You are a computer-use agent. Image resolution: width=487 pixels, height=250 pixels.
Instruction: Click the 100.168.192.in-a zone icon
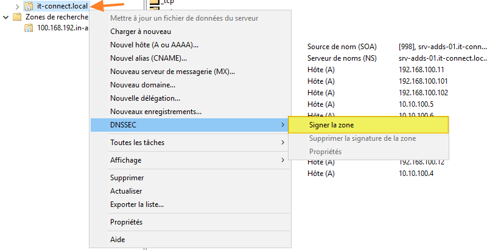[29, 28]
